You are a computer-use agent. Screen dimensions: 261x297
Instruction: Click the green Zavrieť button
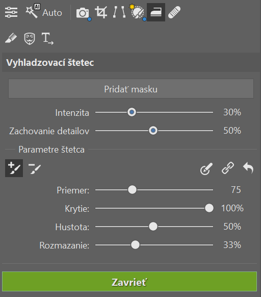pyautogui.click(x=129, y=282)
